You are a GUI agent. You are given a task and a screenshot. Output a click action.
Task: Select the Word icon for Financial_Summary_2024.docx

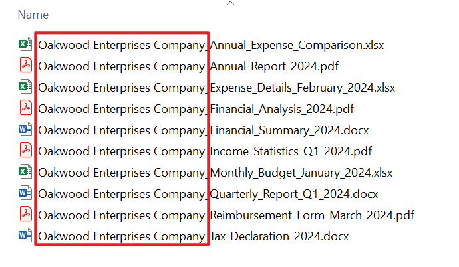coord(25,130)
